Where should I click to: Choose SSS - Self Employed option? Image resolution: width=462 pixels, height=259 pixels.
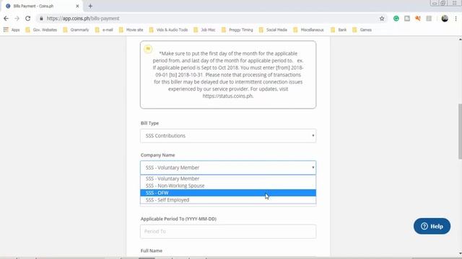(x=228, y=200)
